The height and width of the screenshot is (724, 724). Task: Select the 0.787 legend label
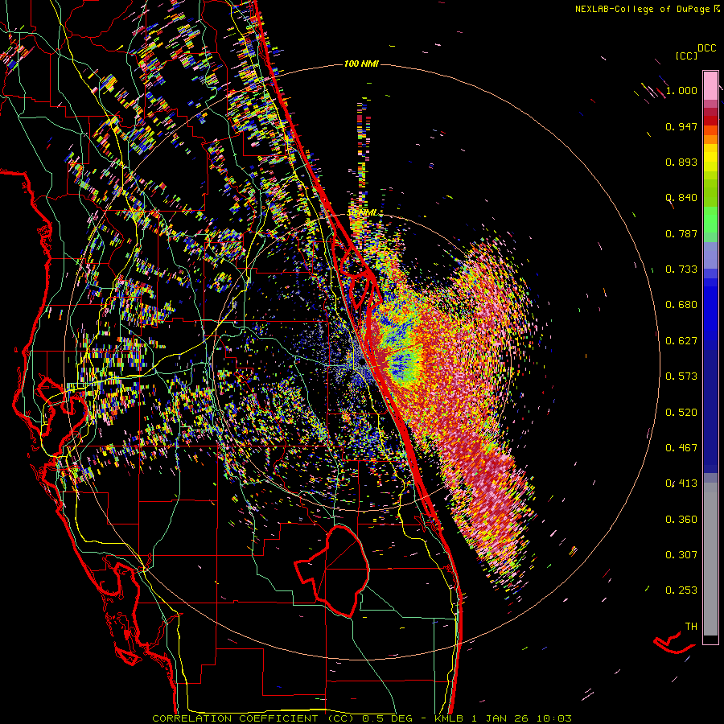[681, 233]
